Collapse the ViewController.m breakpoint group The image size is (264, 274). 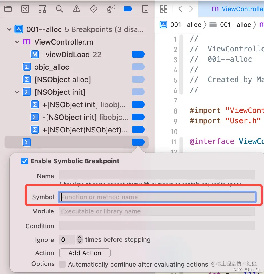click(17, 42)
